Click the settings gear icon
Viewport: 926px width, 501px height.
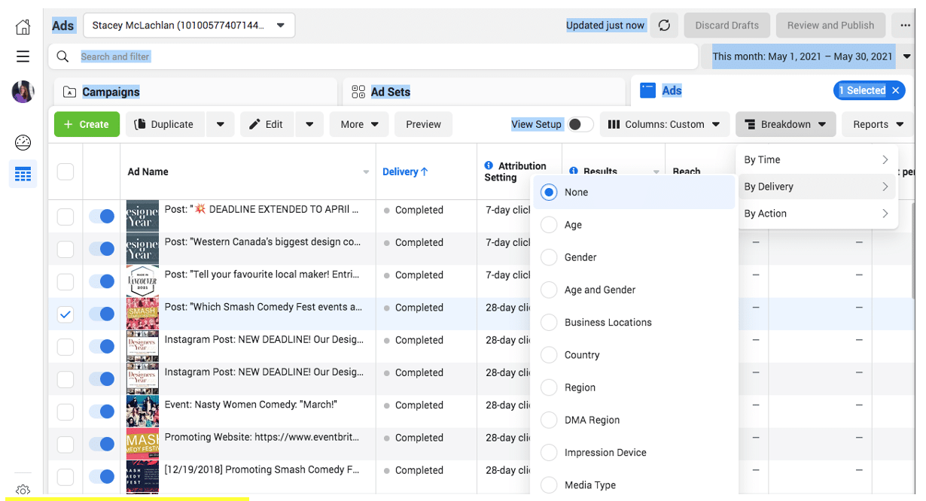[x=23, y=490]
